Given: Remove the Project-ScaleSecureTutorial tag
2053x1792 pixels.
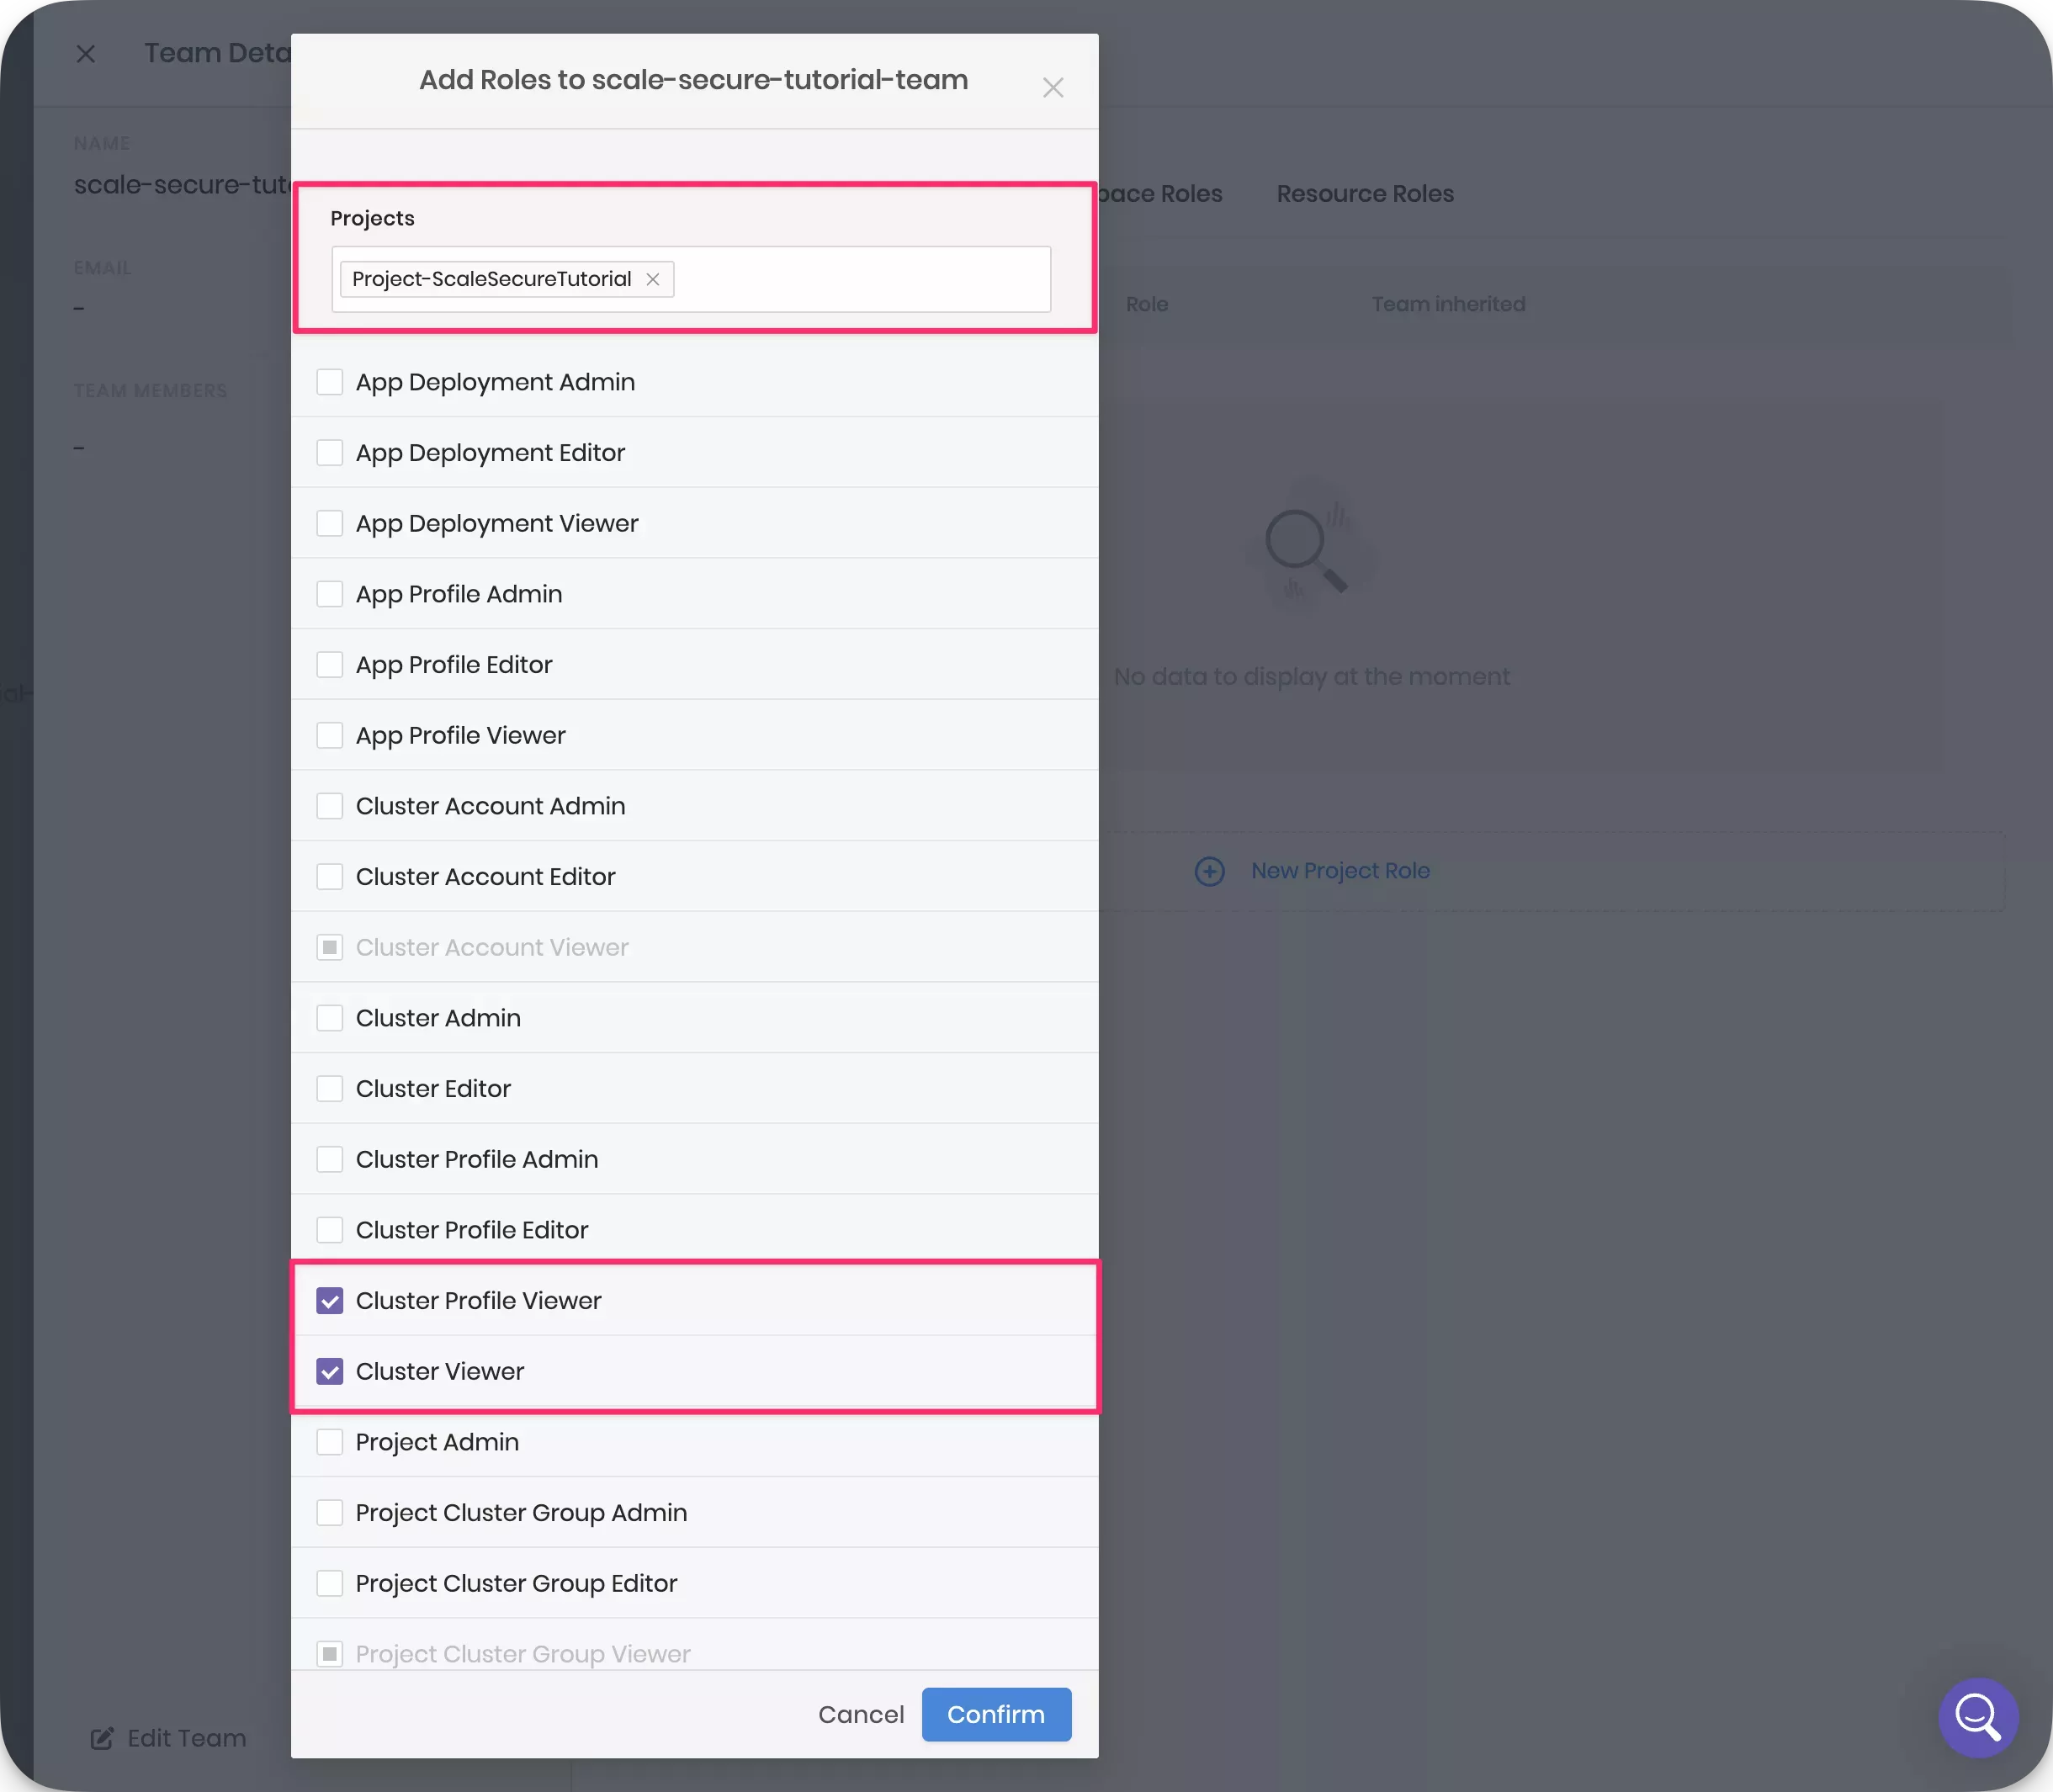Looking at the screenshot, I should point(653,279).
